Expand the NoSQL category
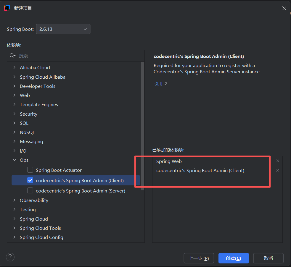Image resolution: width=291 pixels, height=267 pixels. [x=15, y=132]
